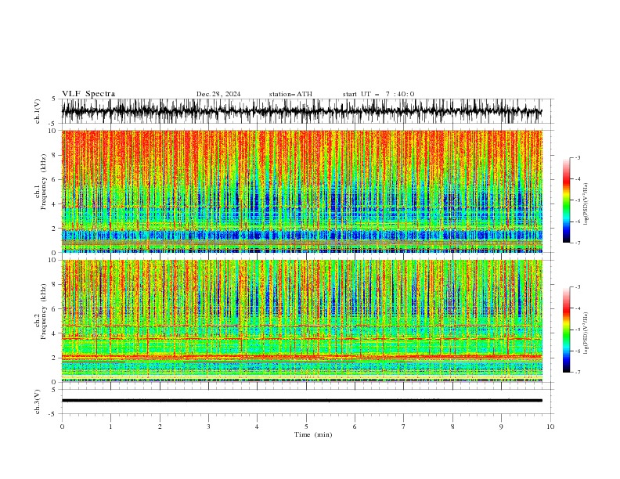This screenshot has height=479, width=620.
Task: Click the "start UT = 7 :40: 0" text
Action: point(378,94)
